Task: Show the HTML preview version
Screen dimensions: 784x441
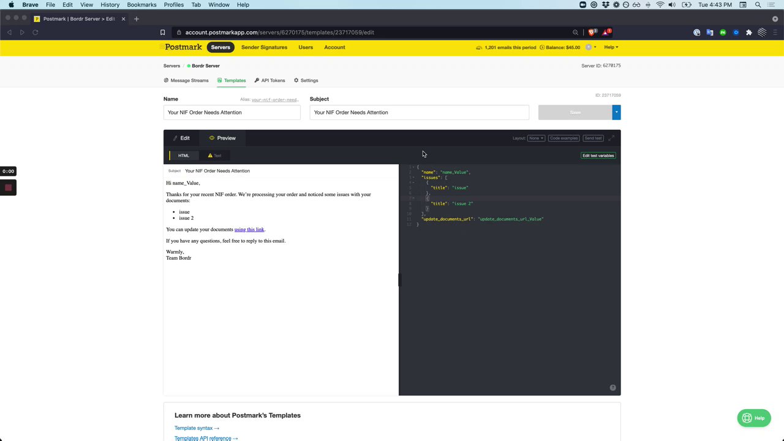Action: click(183, 156)
